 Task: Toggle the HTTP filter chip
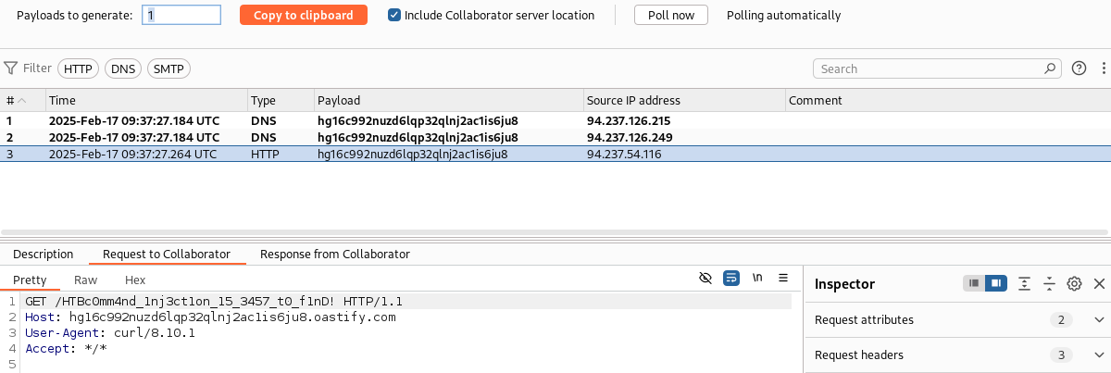point(78,68)
